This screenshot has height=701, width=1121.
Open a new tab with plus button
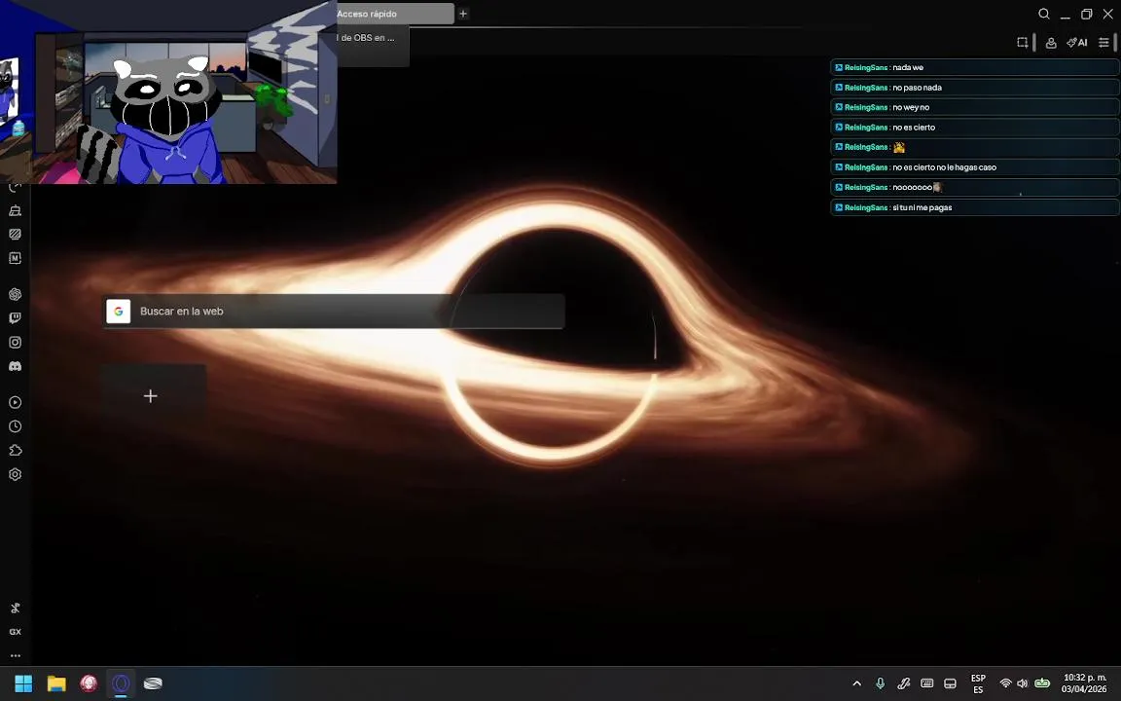pyautogui.click(x=463, y=14)
